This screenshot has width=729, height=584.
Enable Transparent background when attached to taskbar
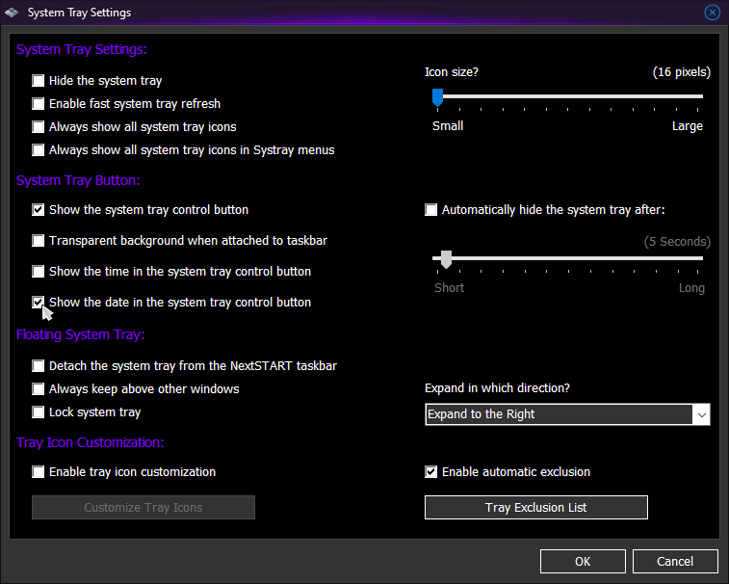point(39,241)
